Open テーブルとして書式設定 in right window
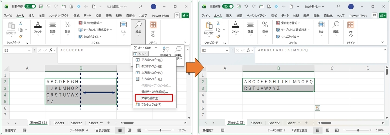Screen dimensions: 390x135 point(293,30)
